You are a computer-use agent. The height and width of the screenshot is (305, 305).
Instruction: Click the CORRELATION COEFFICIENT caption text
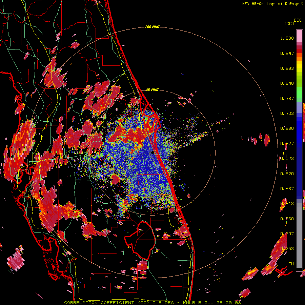(x=99, y=303)
